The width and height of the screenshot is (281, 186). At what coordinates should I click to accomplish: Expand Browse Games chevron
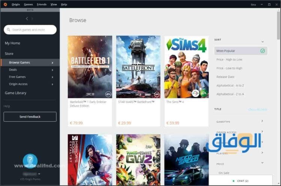tap(52, 62)
